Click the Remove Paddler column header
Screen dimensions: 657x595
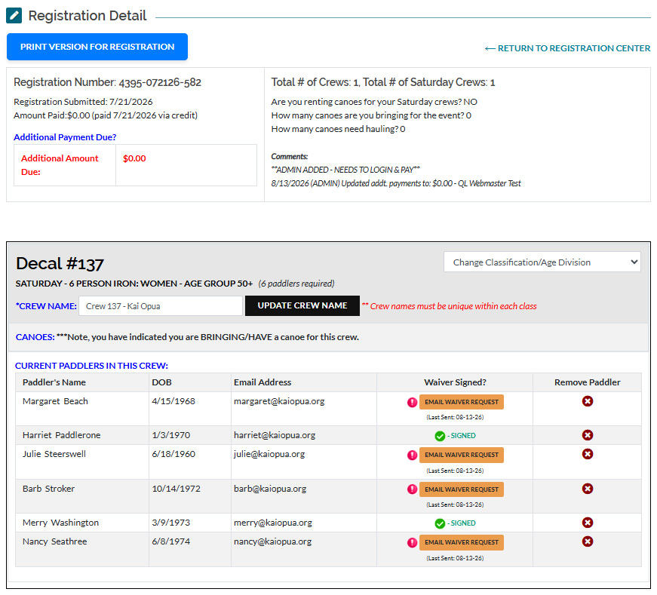tap(587, 382)
